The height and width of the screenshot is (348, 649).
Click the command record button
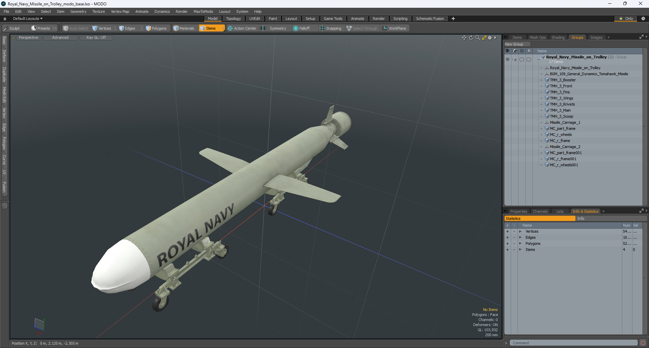pyautogui.click(x=643, y=343)
